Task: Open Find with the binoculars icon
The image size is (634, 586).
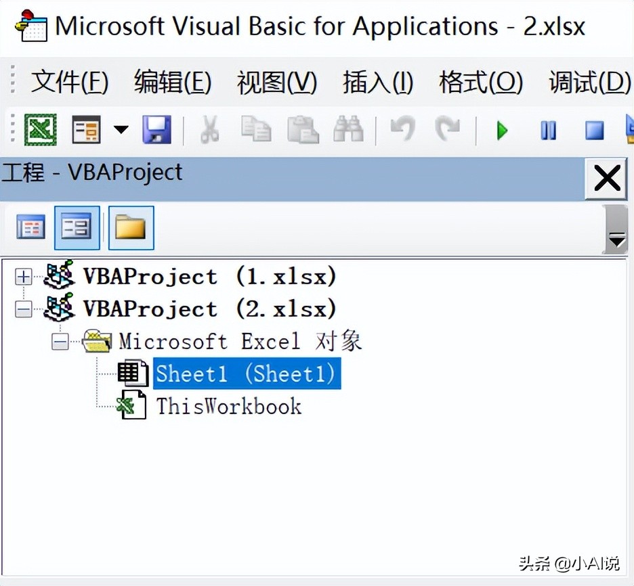Action: 348,129
